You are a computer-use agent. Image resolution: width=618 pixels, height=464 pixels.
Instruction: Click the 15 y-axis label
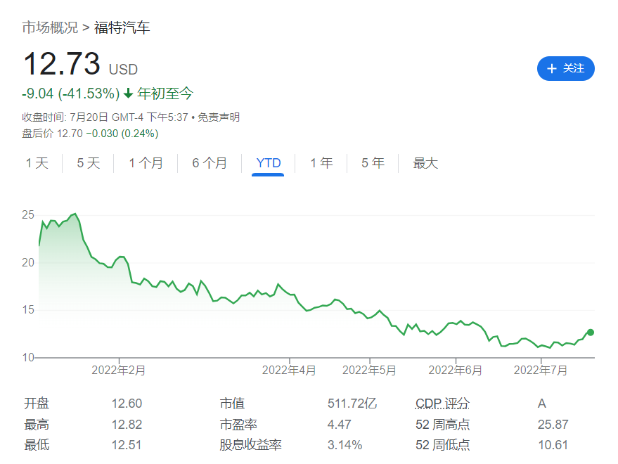[x=28, y=310]
